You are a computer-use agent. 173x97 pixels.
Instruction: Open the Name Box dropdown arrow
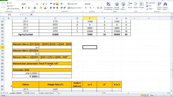20,15
